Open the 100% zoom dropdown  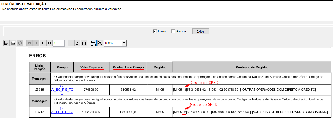tap(124, 43)
